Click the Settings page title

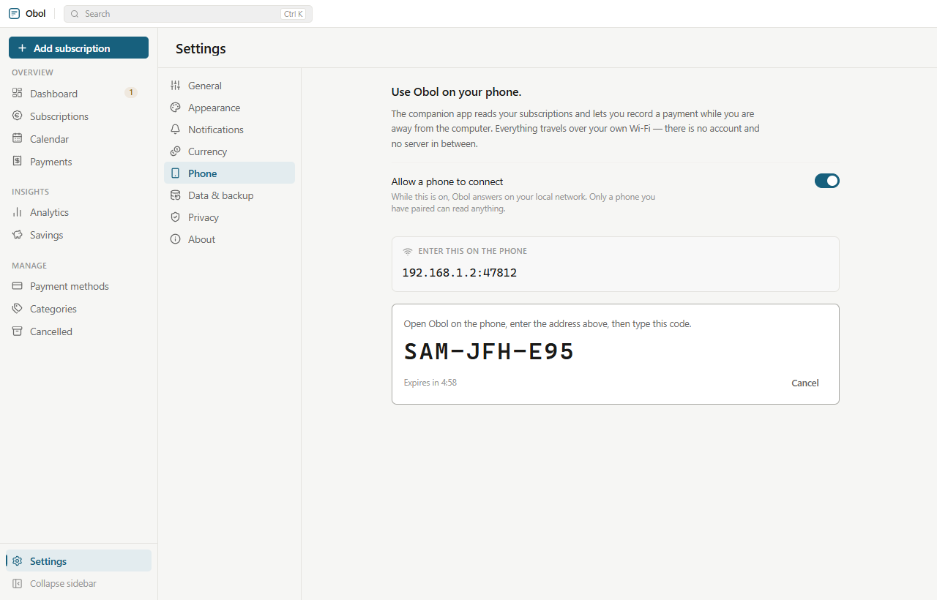[x=201, y=48]
